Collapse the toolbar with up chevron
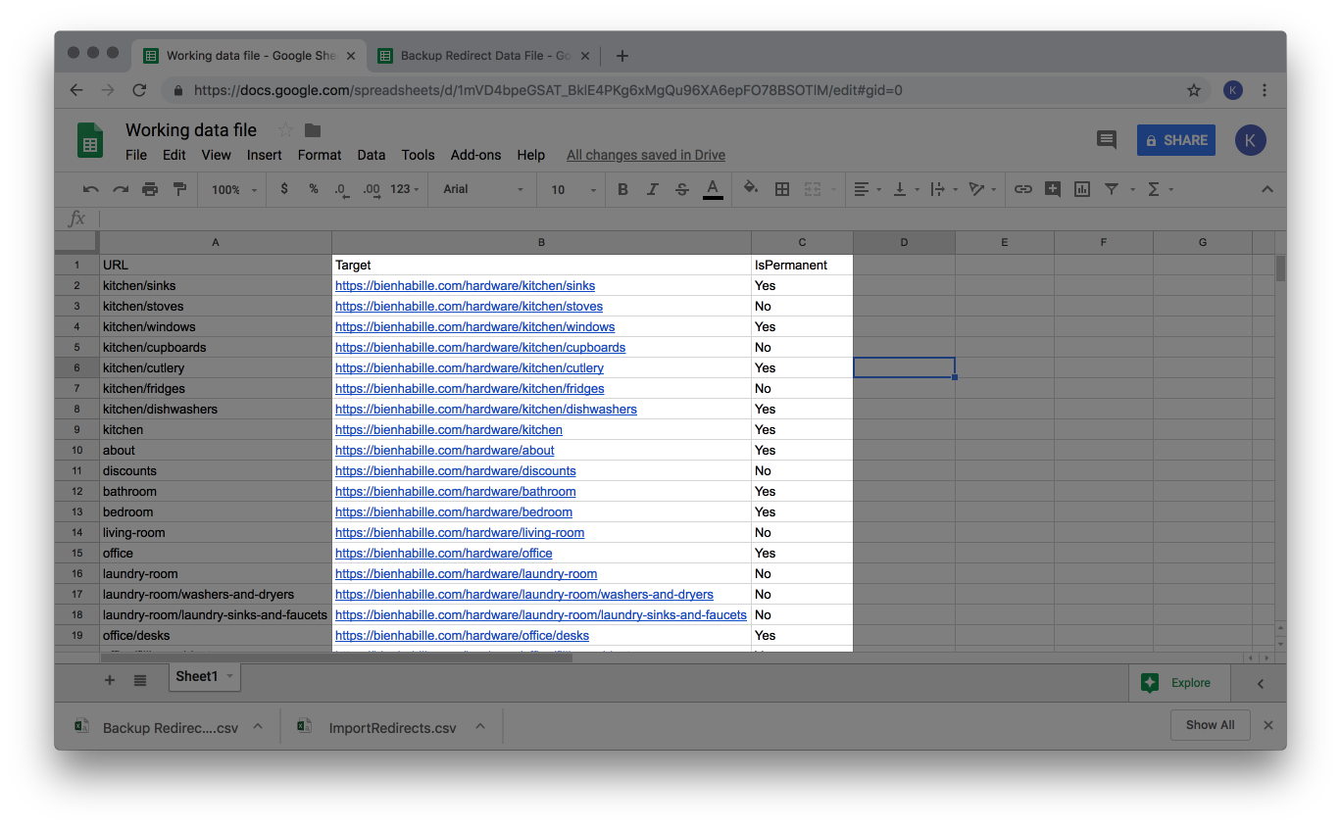Image resolution: width=1341 pixels, height=828 pixels. coord(1266,189)
